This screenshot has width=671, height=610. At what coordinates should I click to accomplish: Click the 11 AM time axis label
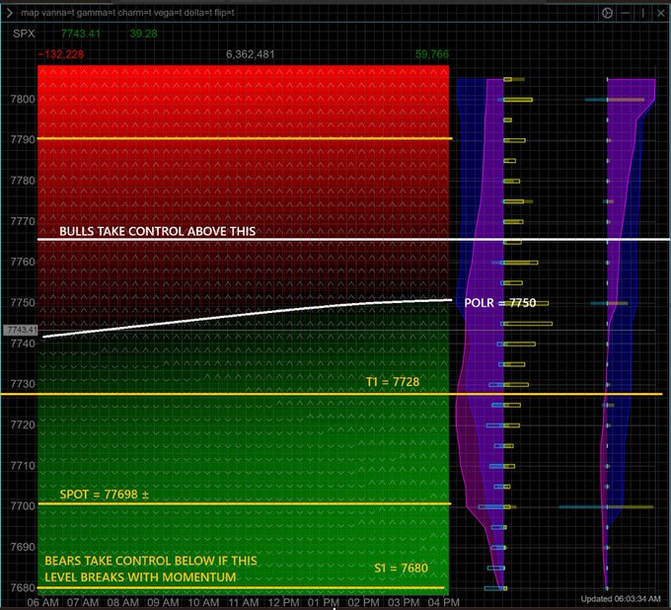[243, 603]
